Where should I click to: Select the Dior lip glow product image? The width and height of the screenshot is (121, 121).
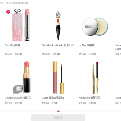21,25
